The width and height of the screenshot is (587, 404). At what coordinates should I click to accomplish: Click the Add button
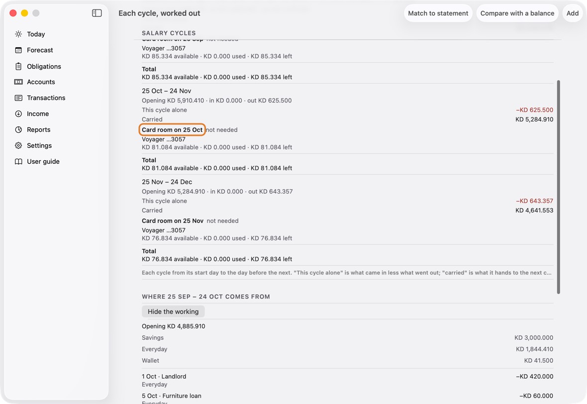coord(573,13)
